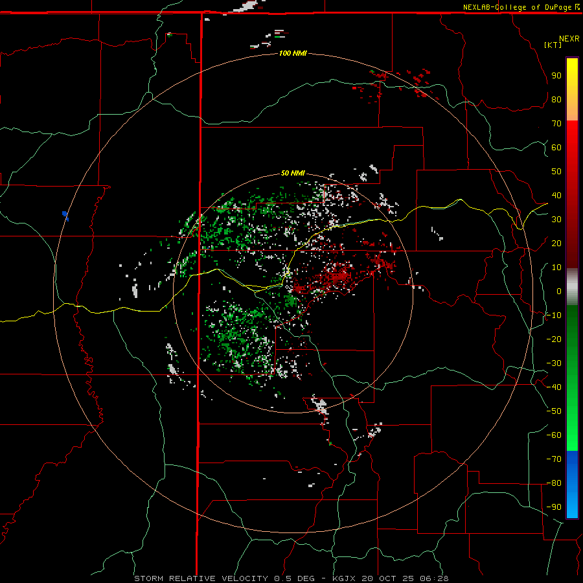Click the -40 value on velocity legend
This screenshot has height=583, width=583.
pyautogui.click(x=554, y=387)
